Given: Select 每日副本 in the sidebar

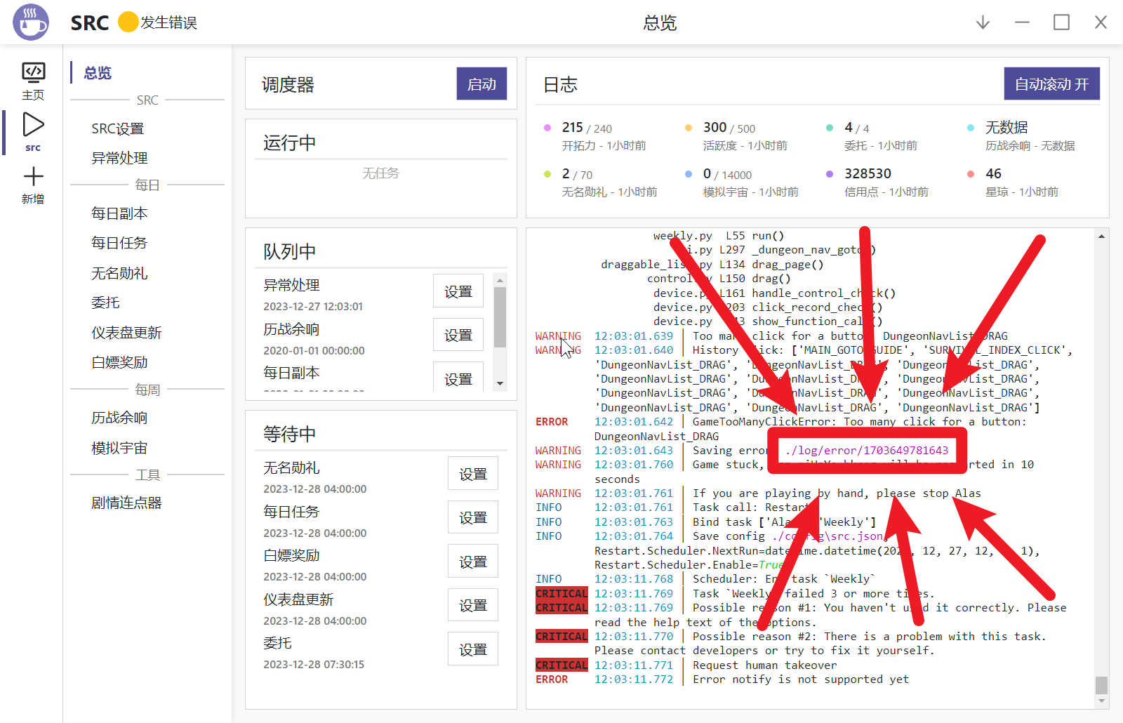Looking at the screenshot, I should tap(119, 213).
